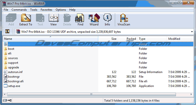The image size is (196, 105).
Task: Launch the Wizard tool
Action: click(x=94, y=18)
